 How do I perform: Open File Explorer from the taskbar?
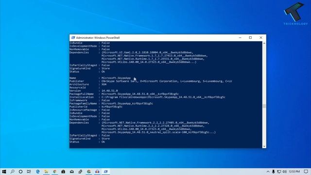tap(46, 172)
